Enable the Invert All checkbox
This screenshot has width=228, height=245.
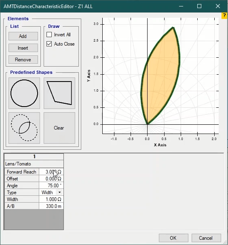[x=49, y=35]
